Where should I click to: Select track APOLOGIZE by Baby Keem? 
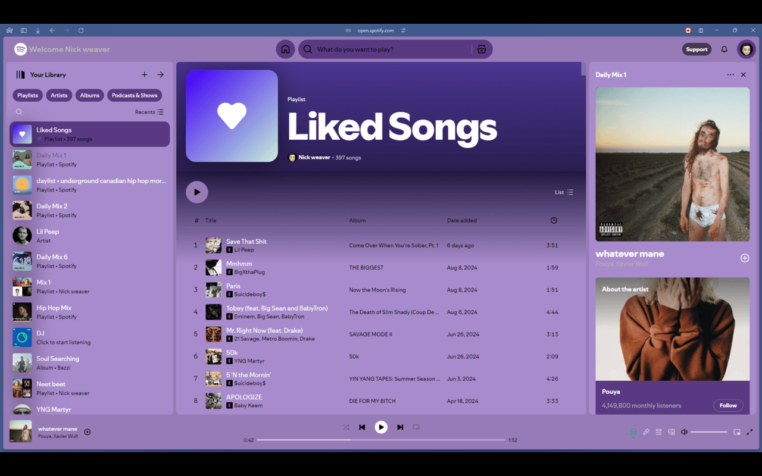(x=381, y=401)
